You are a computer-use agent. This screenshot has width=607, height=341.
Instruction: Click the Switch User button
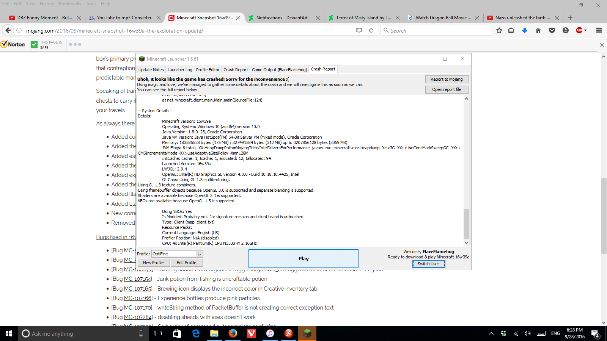[x=429, y=264]
